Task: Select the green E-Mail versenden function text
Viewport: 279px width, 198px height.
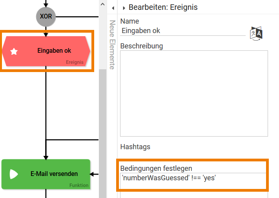Action: click(x=54, y=174)
